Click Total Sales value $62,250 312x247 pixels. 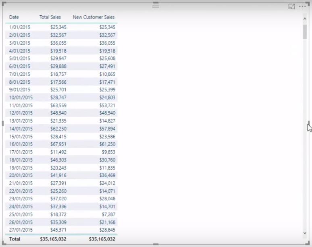58,129
